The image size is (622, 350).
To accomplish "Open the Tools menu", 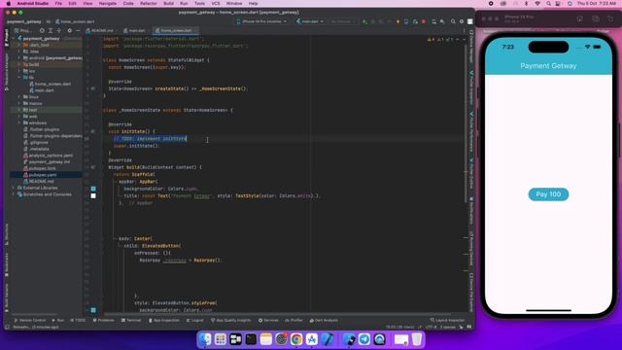I will coord(199,4).
